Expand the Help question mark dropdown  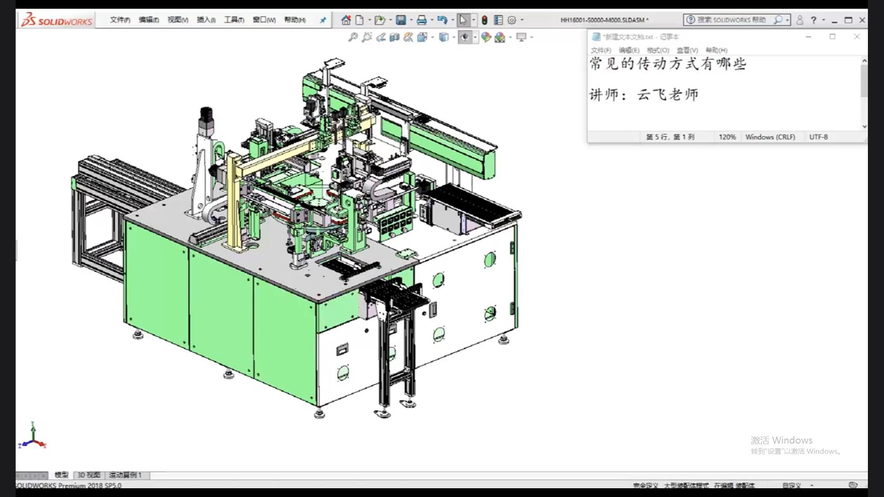(824, 20)
